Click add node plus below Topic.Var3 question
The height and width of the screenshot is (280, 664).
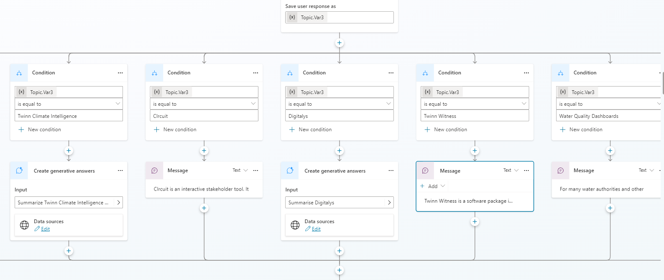click(x=339, y=43)
